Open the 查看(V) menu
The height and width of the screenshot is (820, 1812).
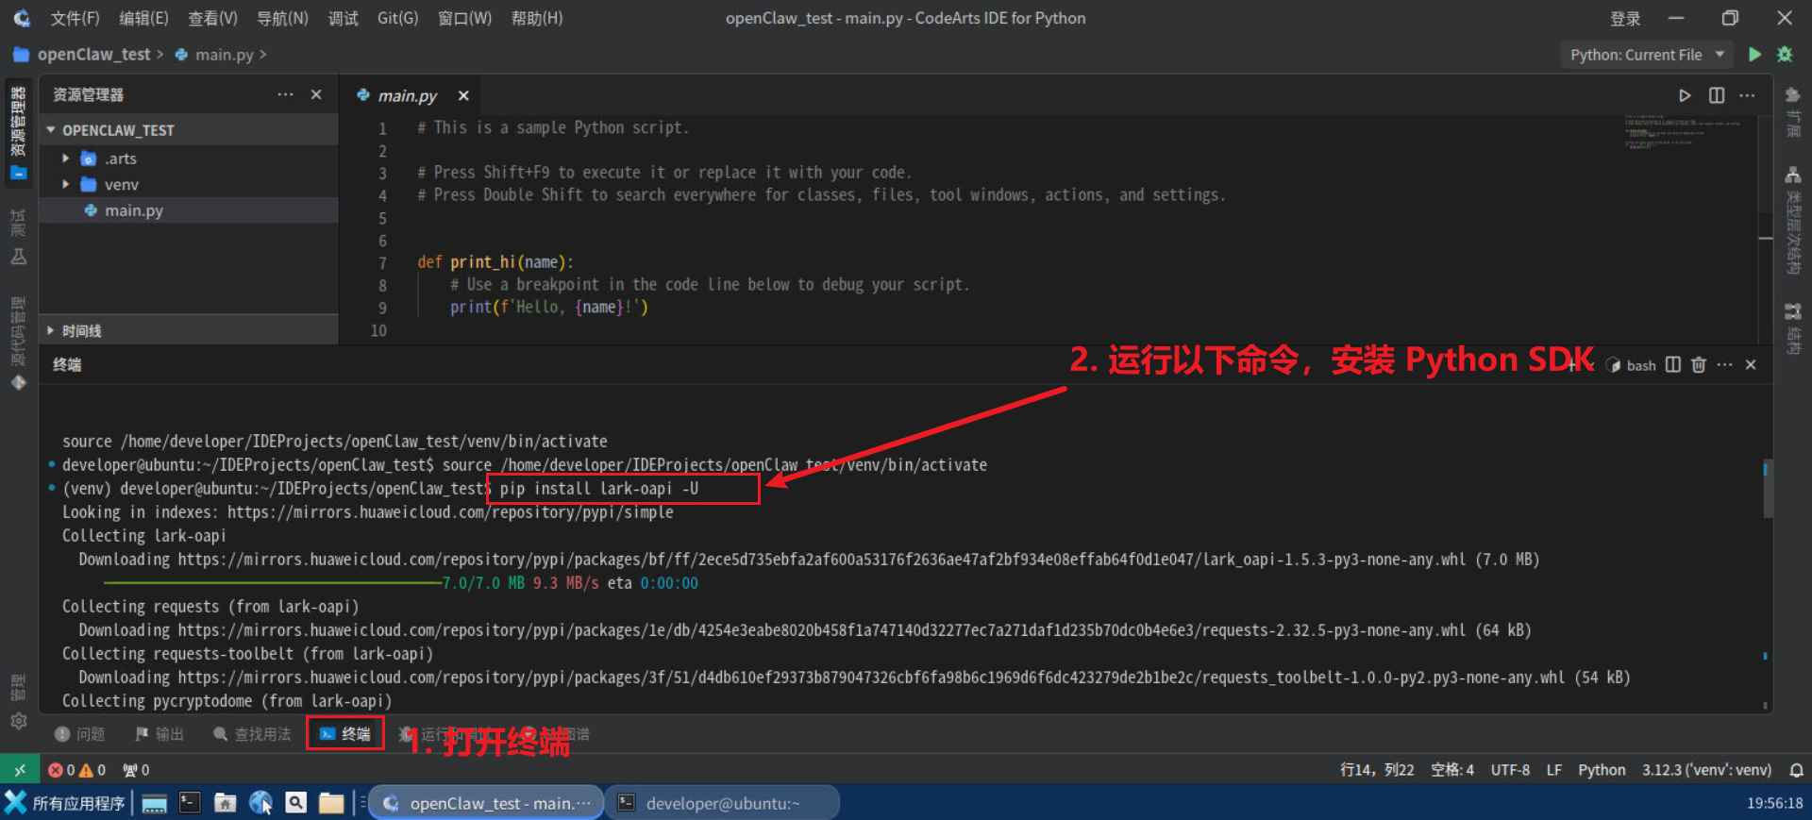212,18
